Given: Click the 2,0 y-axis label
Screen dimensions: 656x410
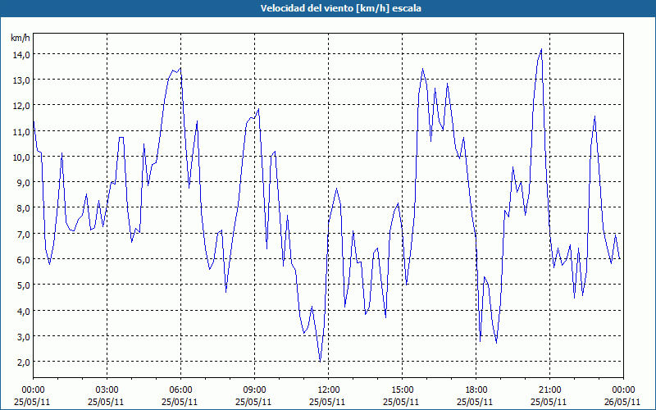Looking at the screenshot, I should click(x=23, y=362).
